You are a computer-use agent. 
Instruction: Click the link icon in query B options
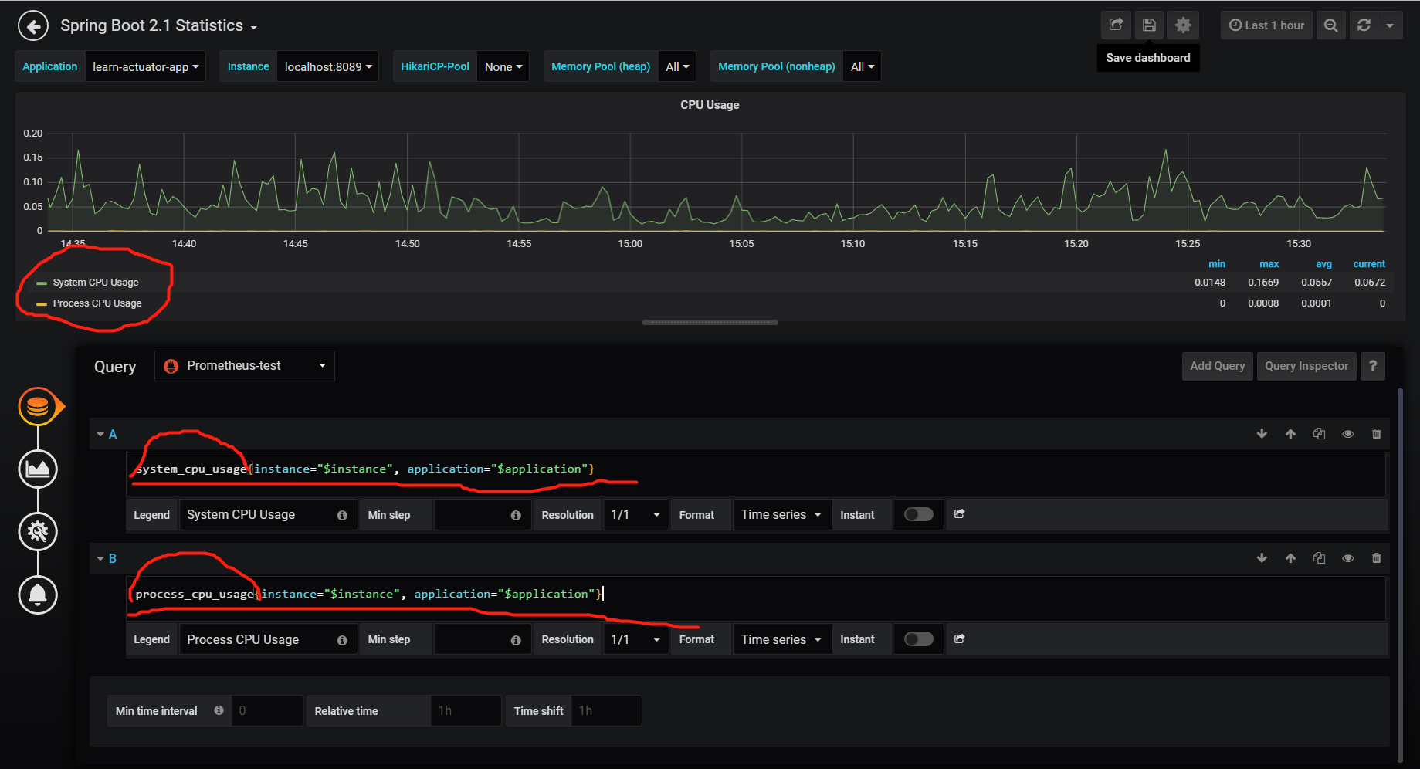[960, 639]
